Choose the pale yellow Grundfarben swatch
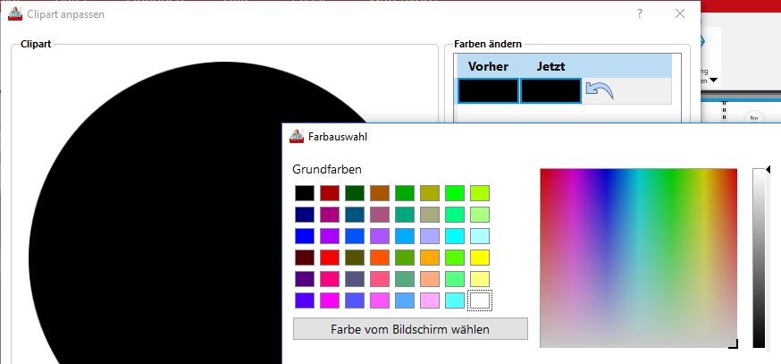The image size is (781, 364). tap(480, 279)
